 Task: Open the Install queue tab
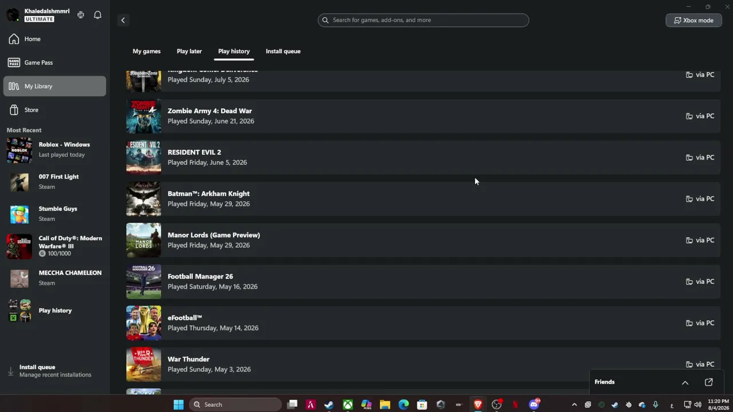pos(283,51)
